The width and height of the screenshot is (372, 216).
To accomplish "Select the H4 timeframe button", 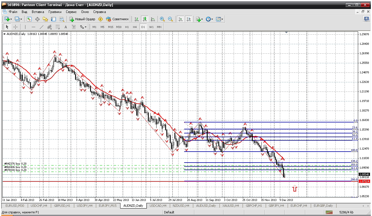I will pyautogui.click(x=135, y=27).
